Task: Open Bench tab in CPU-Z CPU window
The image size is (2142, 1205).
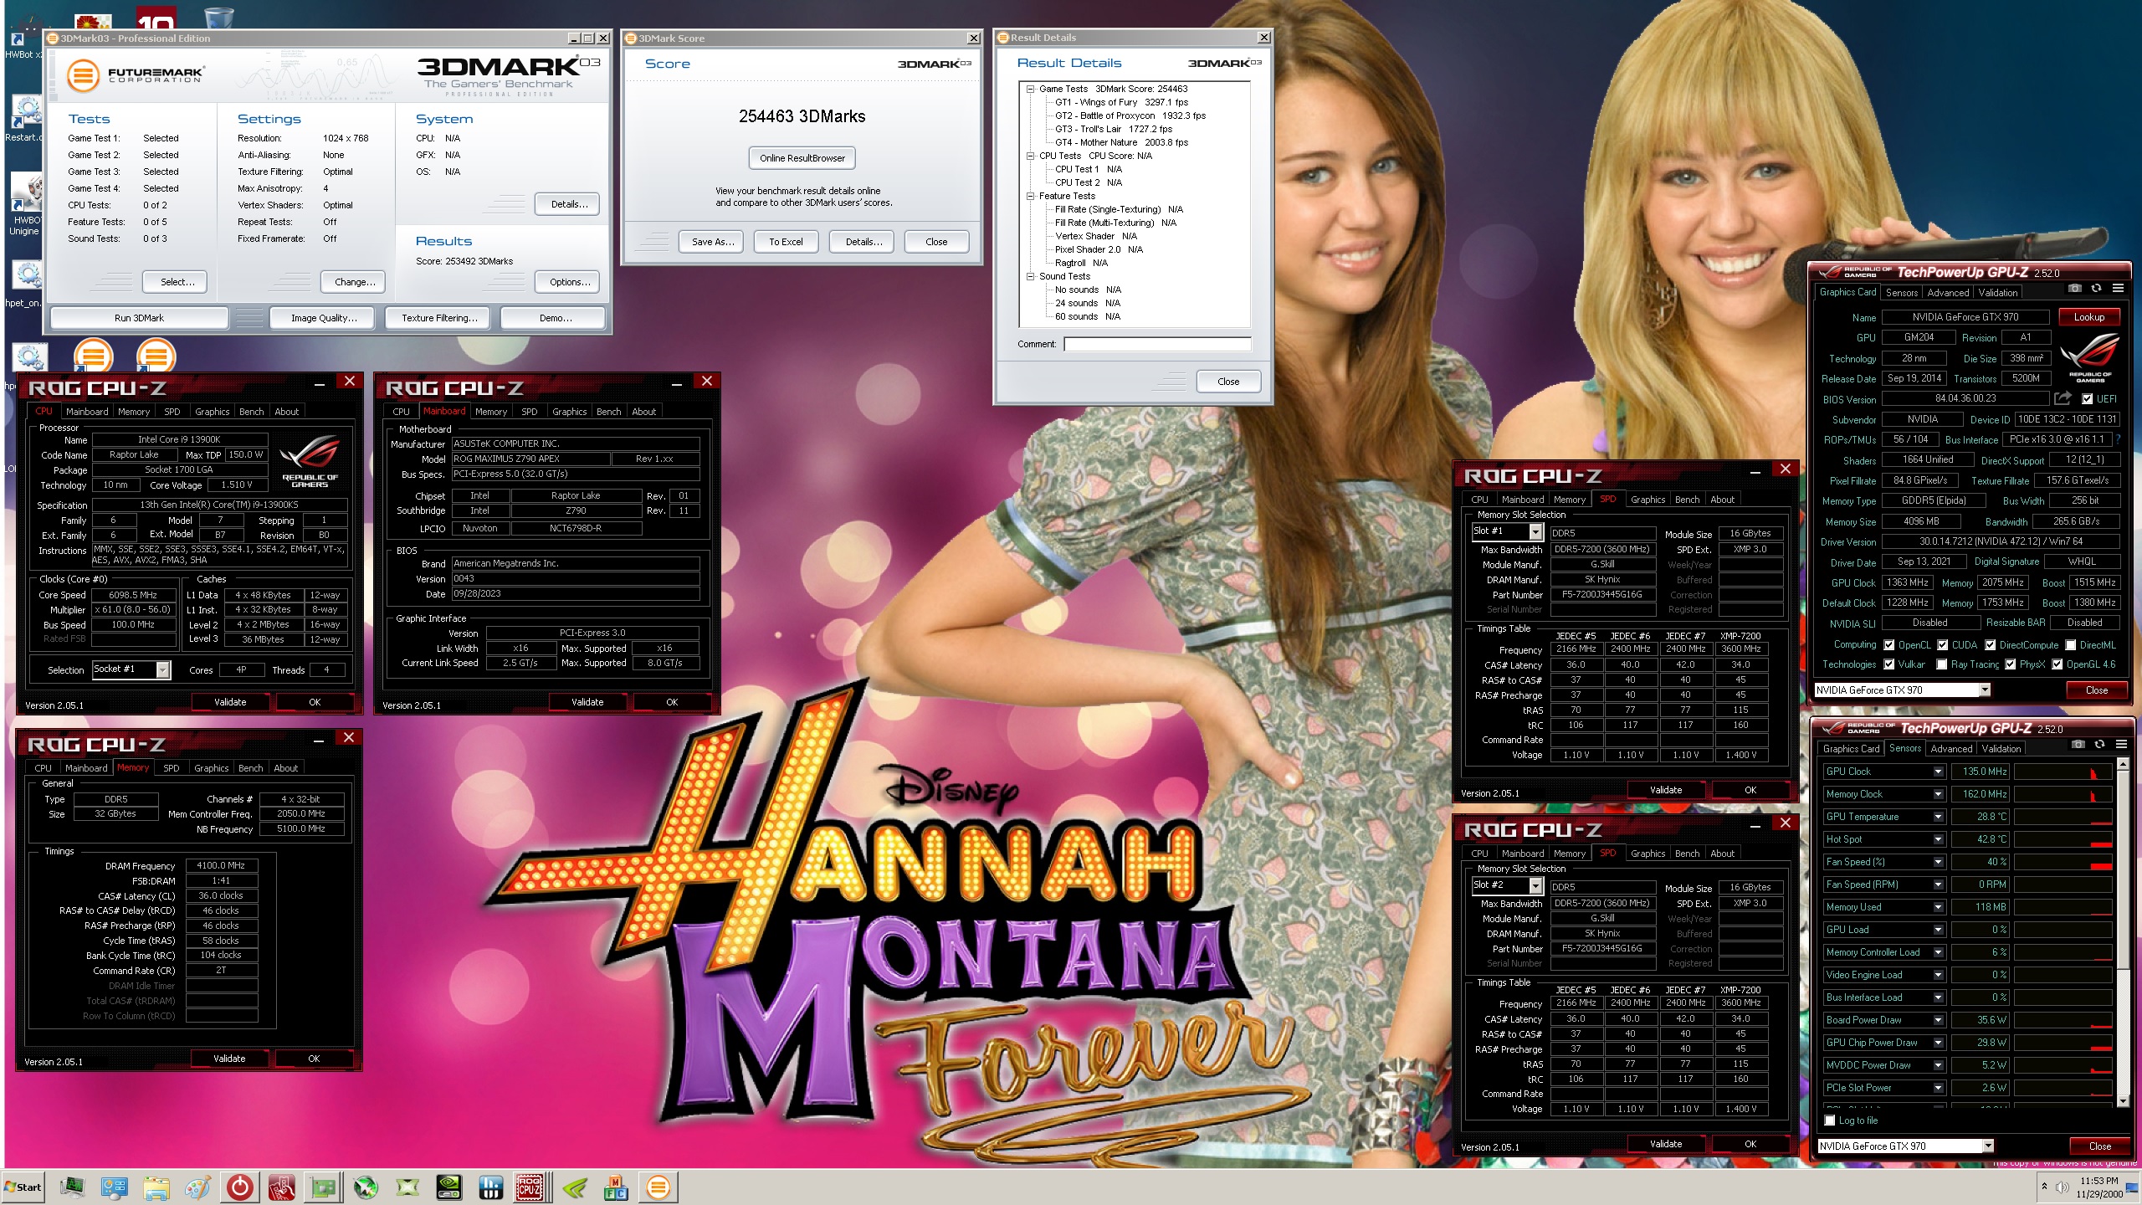Action: 251,412
